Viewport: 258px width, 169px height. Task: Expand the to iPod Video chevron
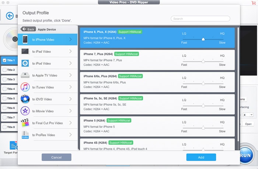point(70,63)
